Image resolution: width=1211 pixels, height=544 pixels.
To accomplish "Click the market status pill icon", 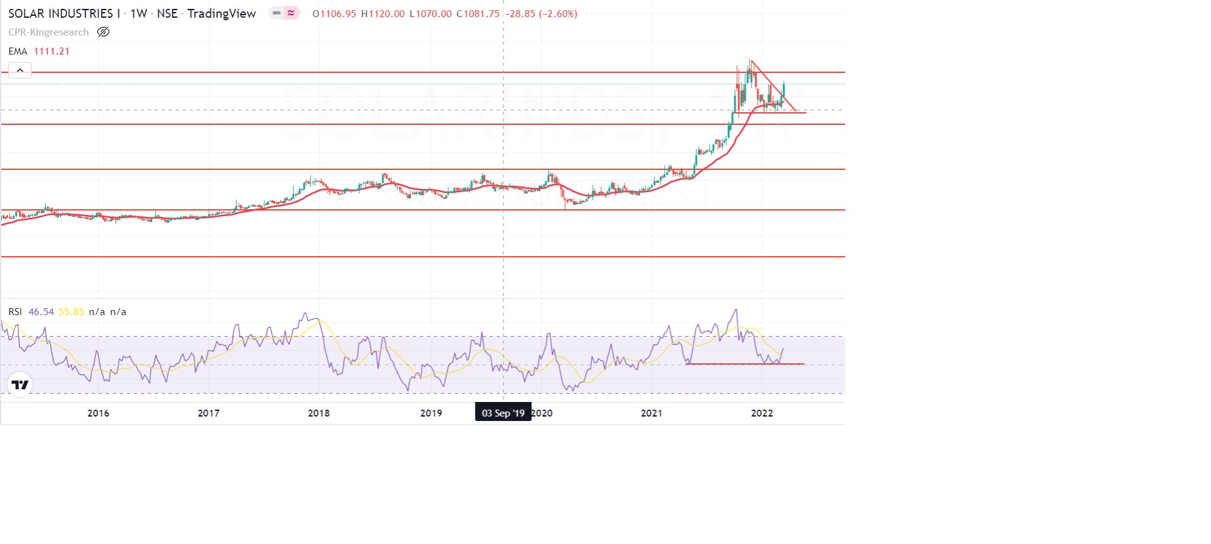I will (283, 13).
